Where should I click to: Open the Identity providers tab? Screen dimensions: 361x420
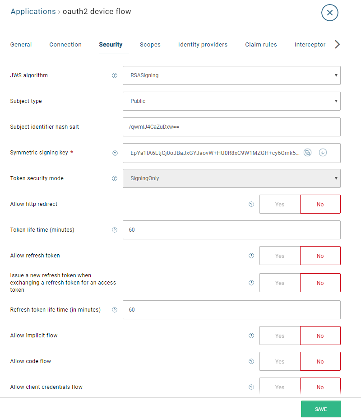point(203,44)
